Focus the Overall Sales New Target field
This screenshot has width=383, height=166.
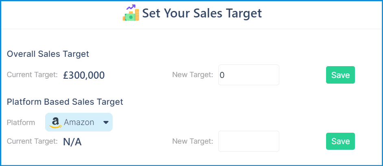pos(249,75)
